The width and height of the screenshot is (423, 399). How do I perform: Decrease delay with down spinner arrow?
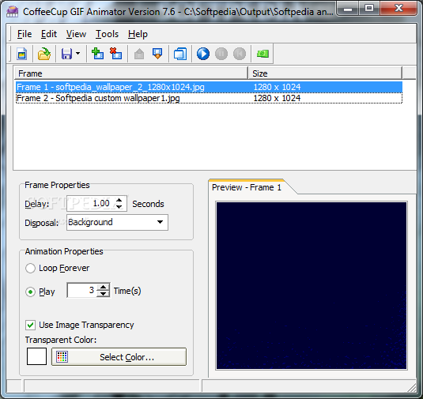[119, 207]
